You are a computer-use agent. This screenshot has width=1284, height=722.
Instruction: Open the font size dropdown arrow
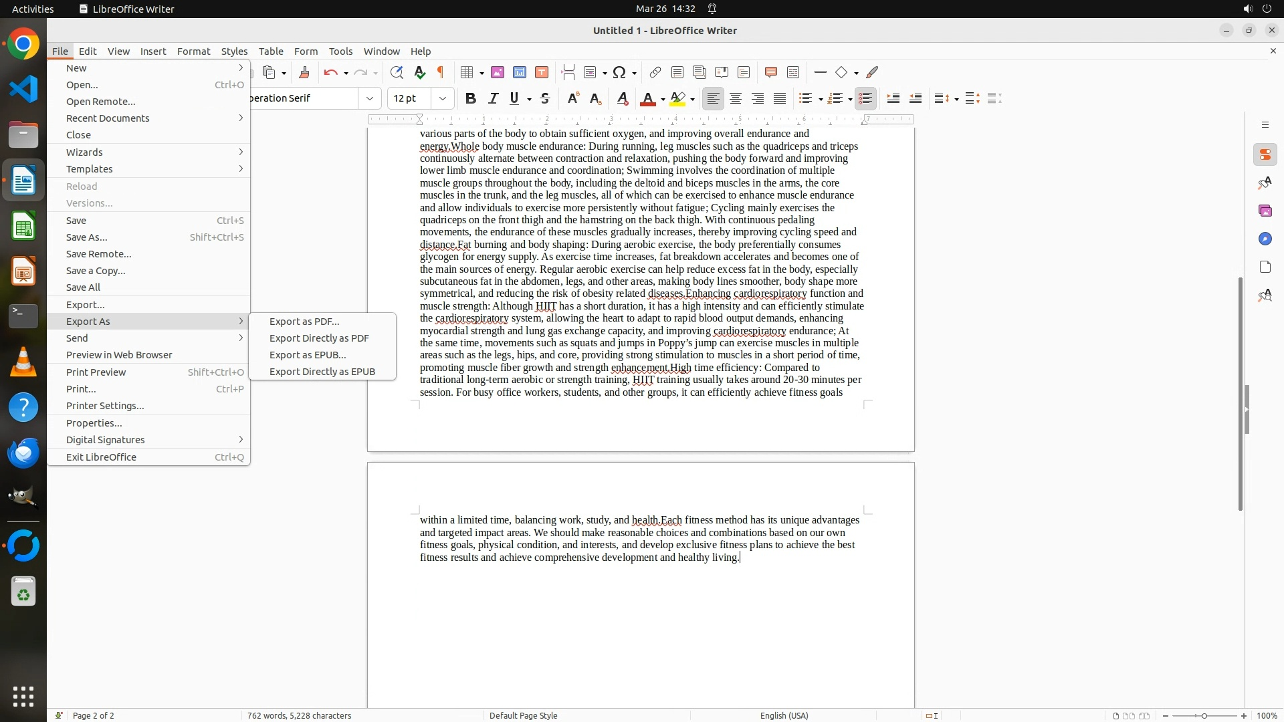click(443, 98)
